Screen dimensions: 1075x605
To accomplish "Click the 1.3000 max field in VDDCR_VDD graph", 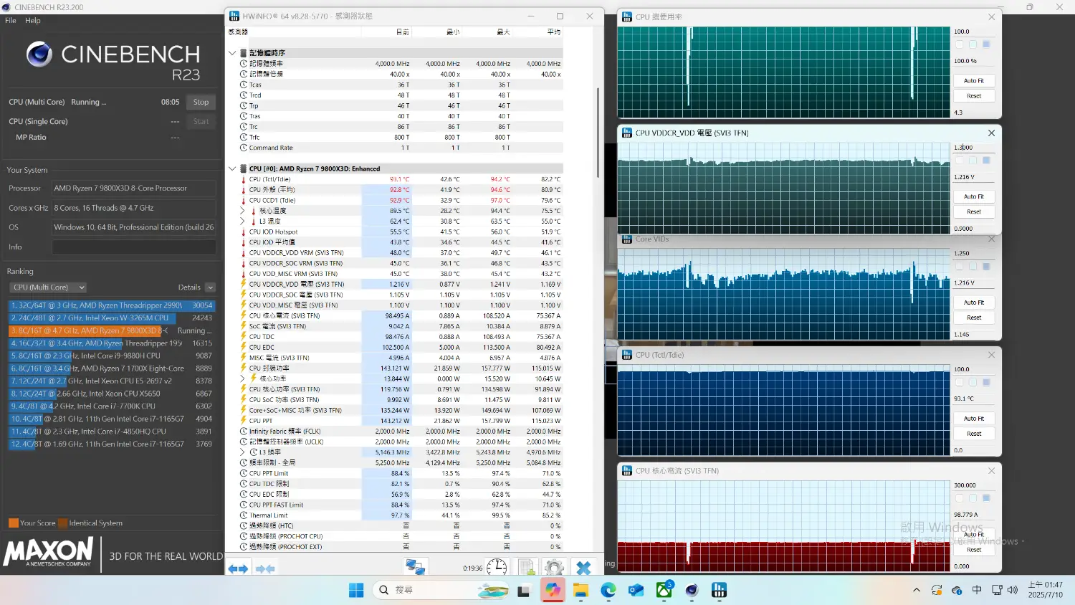I will [973, 148].
